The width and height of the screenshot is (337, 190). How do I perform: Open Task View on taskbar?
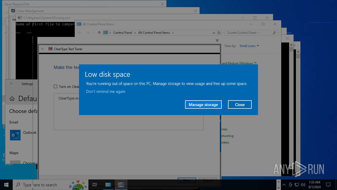click(x=95, y=185)
